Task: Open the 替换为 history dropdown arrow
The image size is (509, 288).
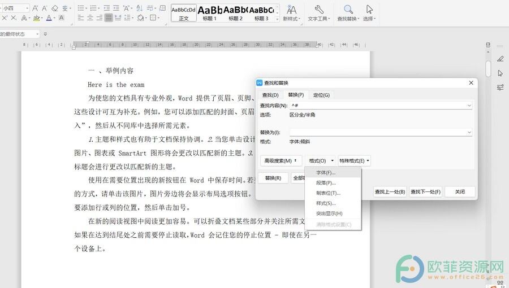Action: click(x=469, y=132)
